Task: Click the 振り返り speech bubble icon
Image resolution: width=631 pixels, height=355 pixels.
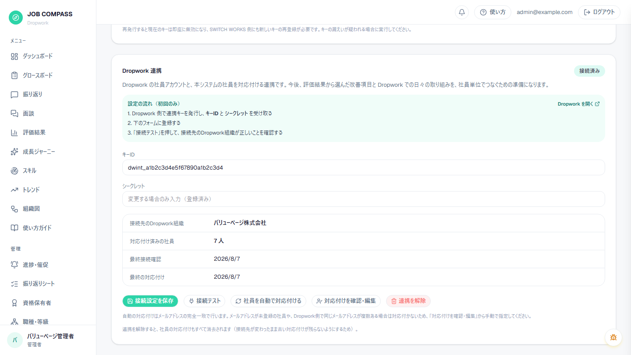Action: pos(14,94)
